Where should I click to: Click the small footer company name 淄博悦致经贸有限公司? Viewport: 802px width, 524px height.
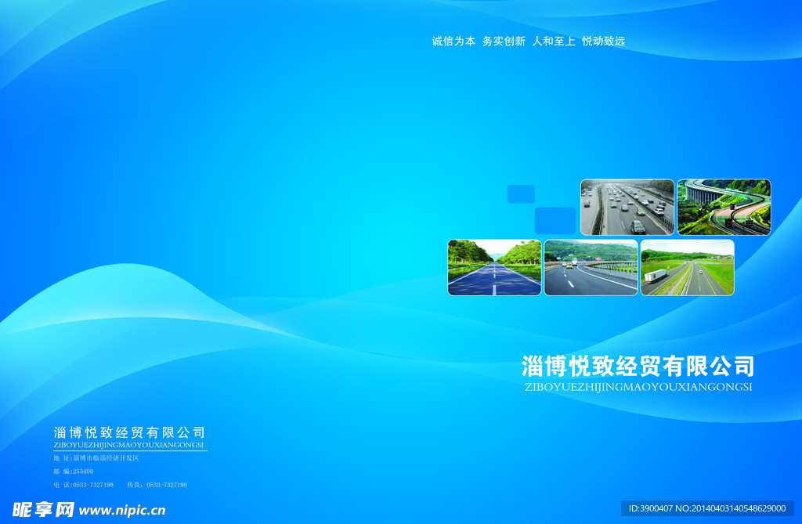pos(129,432)
